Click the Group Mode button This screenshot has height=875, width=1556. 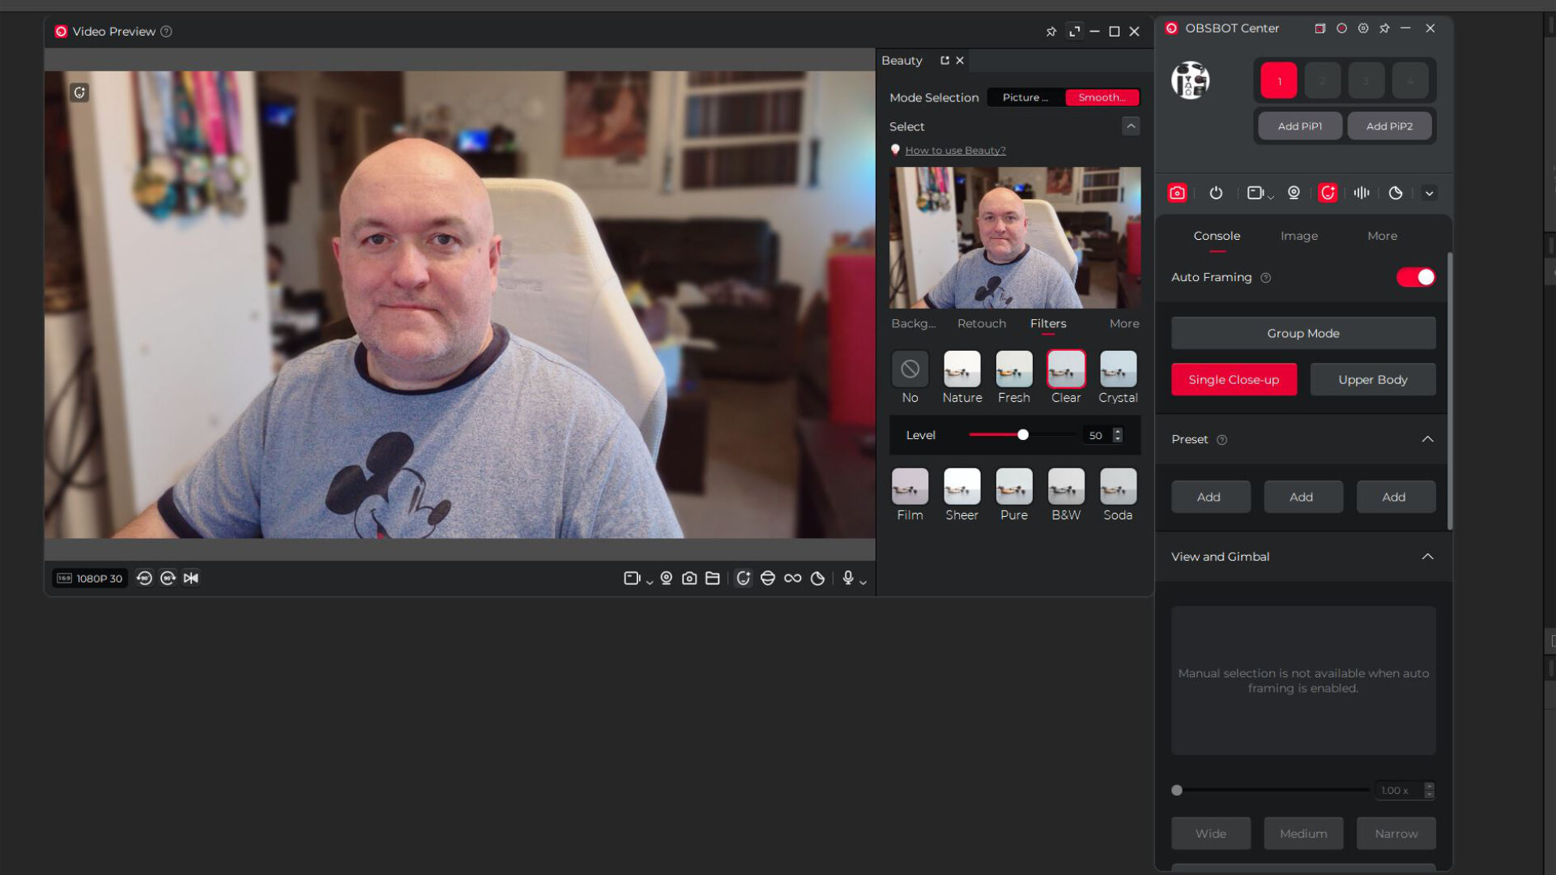click(1303, 333)
